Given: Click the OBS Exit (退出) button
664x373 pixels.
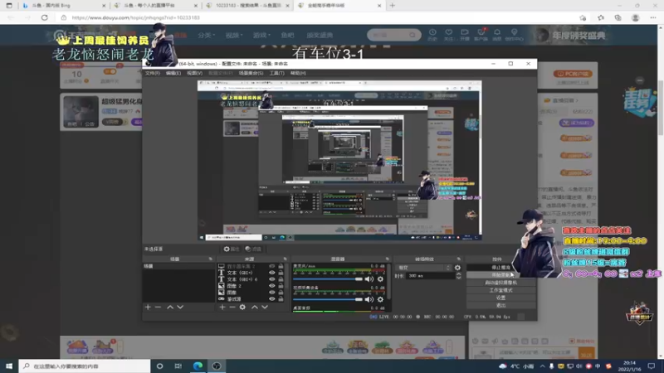Looking at the screenshot, I should [501, 305].
